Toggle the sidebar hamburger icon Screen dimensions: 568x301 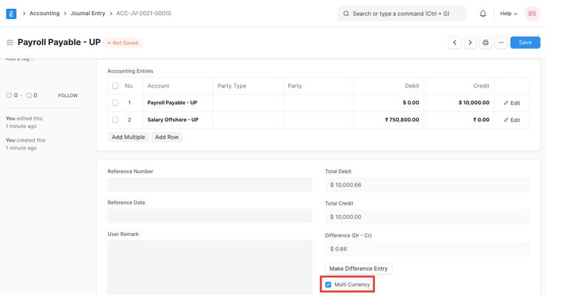[10, 42]
